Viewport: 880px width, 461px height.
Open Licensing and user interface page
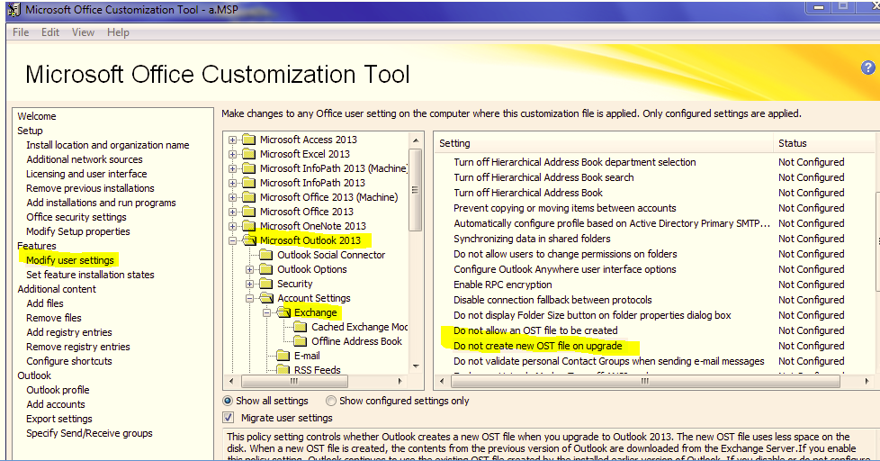click(86, 174)
